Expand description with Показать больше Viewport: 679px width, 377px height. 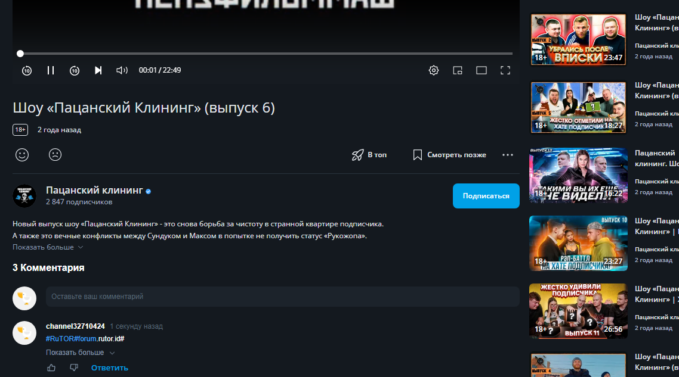click(48, 247)
